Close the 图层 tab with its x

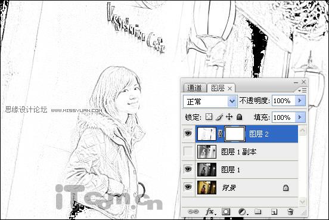[x=229, y=89]
